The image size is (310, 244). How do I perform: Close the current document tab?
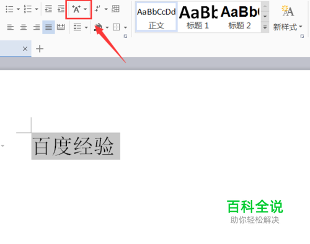(x=25, y=49)
